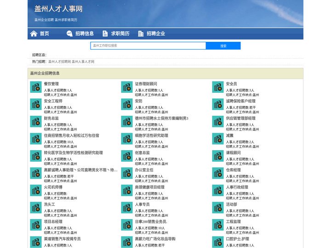331x248 pixels.
Task: Click the job icon beside 安全工程师
Action: pos(36,104)
